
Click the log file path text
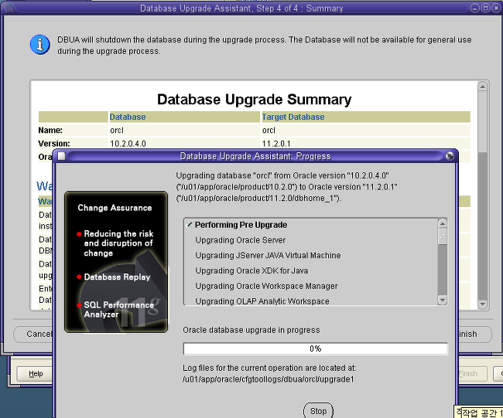269,379
